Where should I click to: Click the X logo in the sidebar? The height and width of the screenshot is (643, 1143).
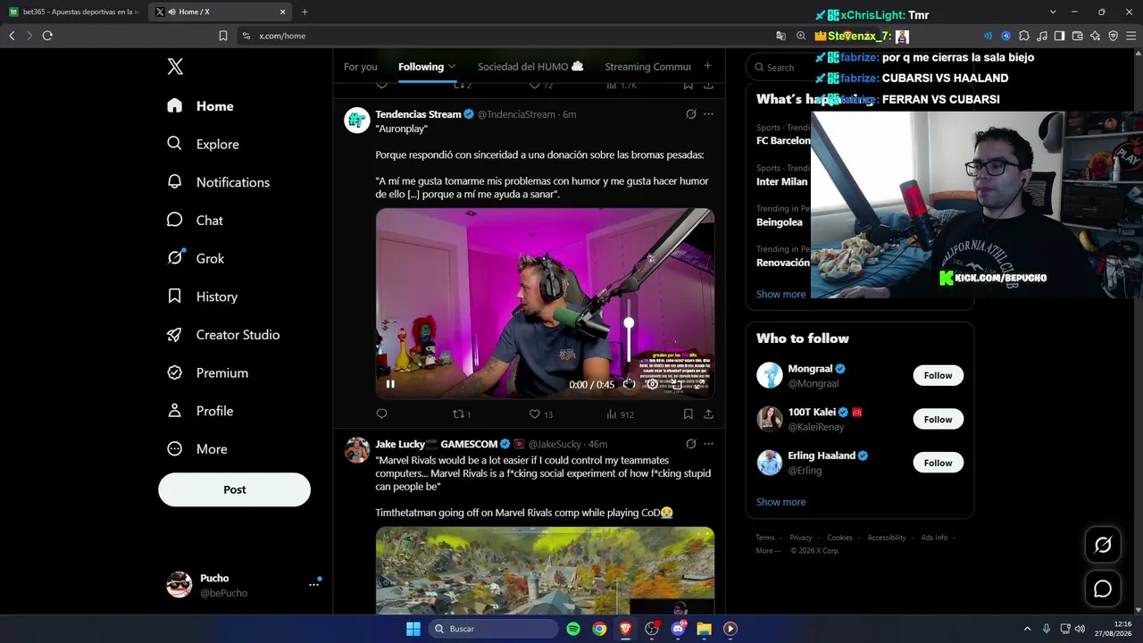click(175, 67)
